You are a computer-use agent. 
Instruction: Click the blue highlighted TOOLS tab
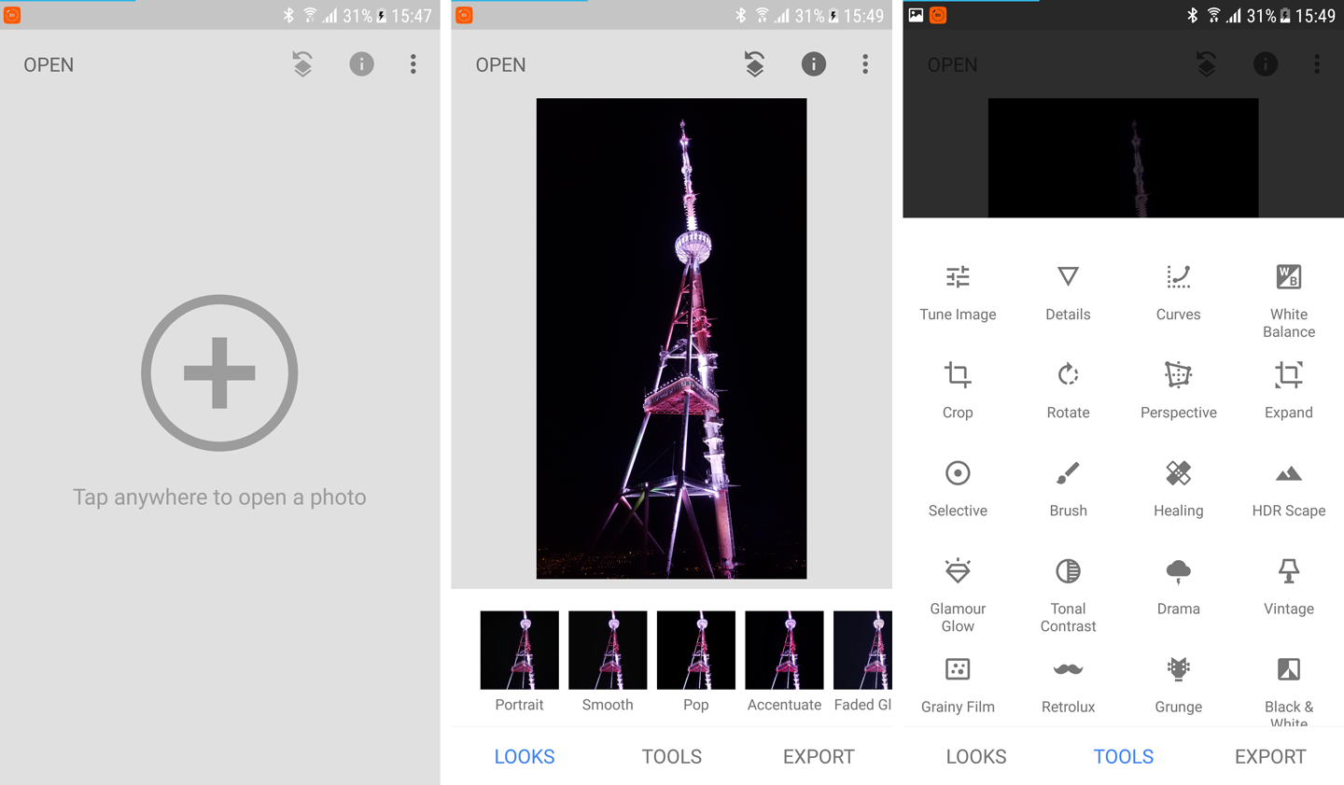pyautogui.click(x=1123, y=756)
